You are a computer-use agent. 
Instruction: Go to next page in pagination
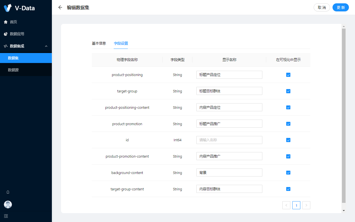[306, 205]
